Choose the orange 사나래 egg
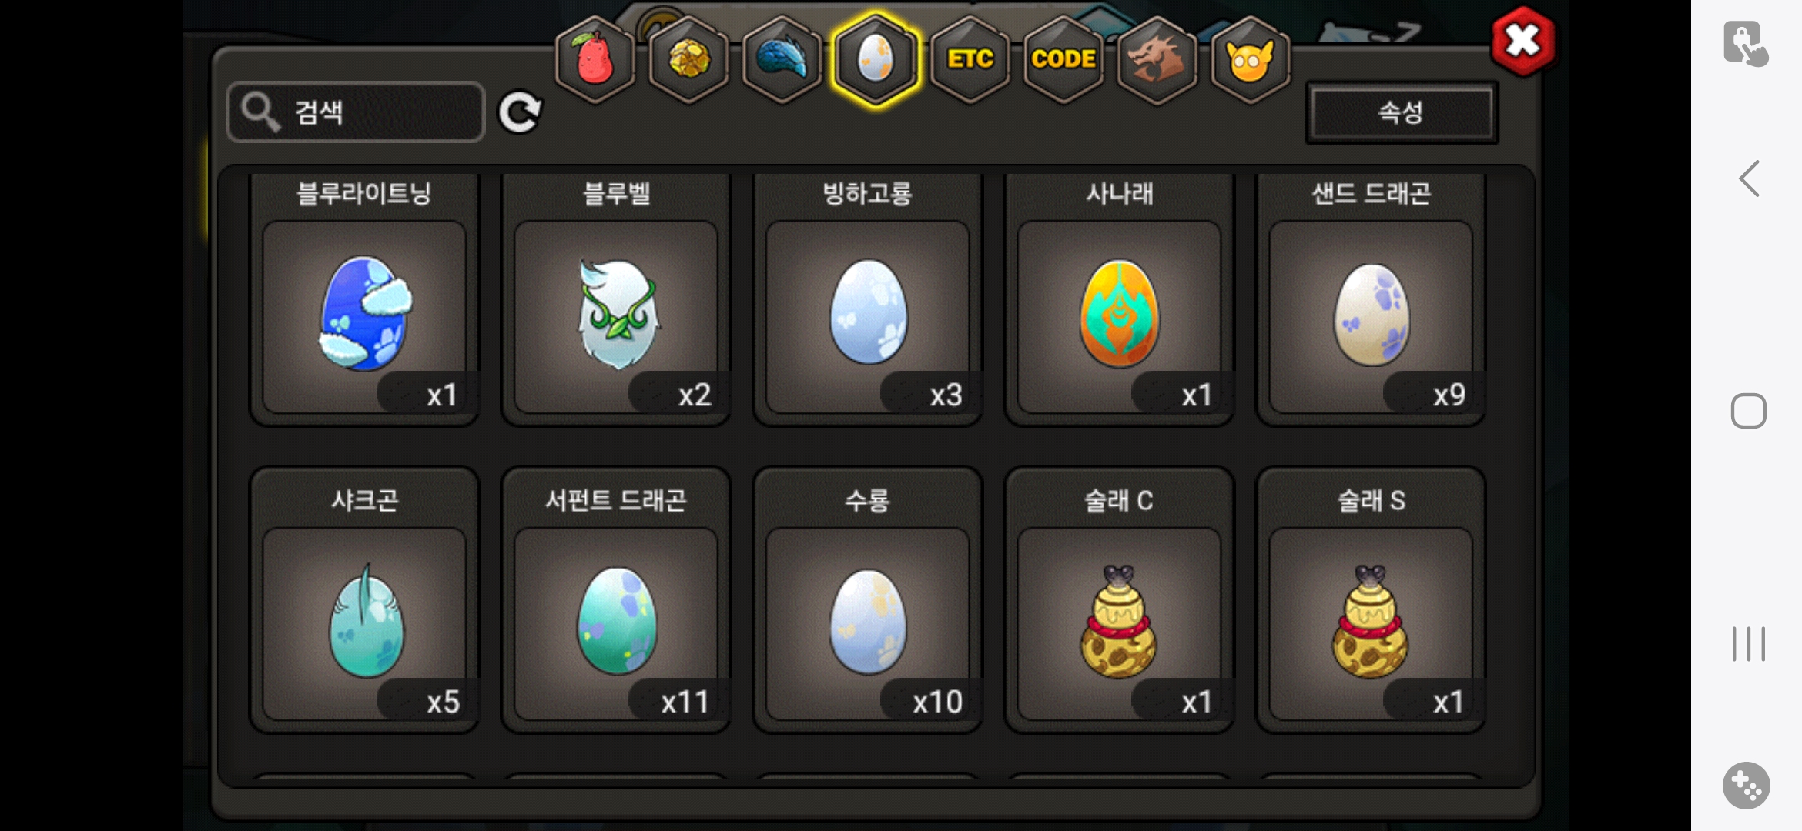This screenshot has width=1802, height=831. (x=1120, y=299)
